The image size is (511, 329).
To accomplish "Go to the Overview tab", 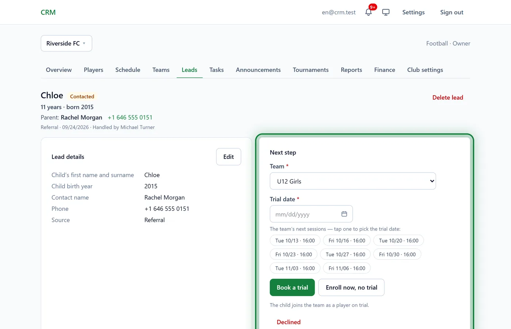I will click(59, 70).
